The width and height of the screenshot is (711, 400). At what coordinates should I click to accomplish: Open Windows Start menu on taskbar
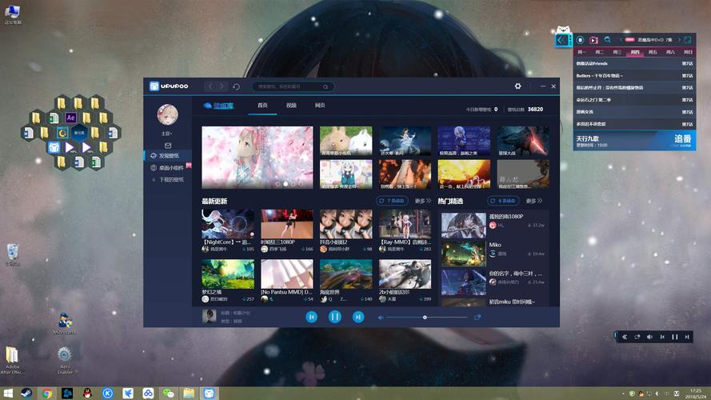click(x=8, y=393)
